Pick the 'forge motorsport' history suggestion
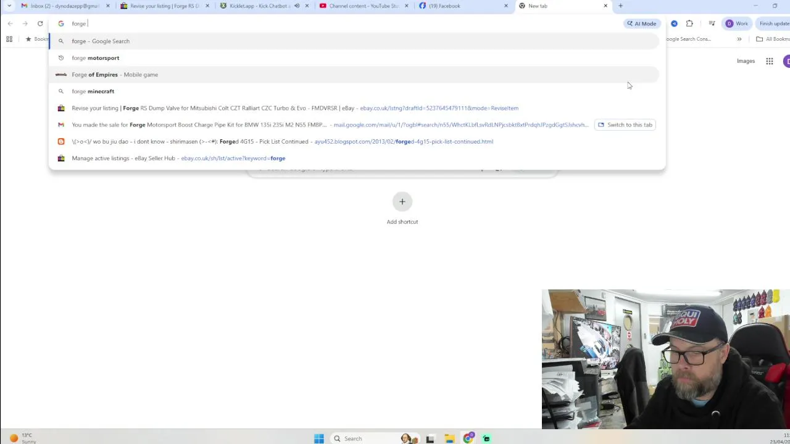 354,58
